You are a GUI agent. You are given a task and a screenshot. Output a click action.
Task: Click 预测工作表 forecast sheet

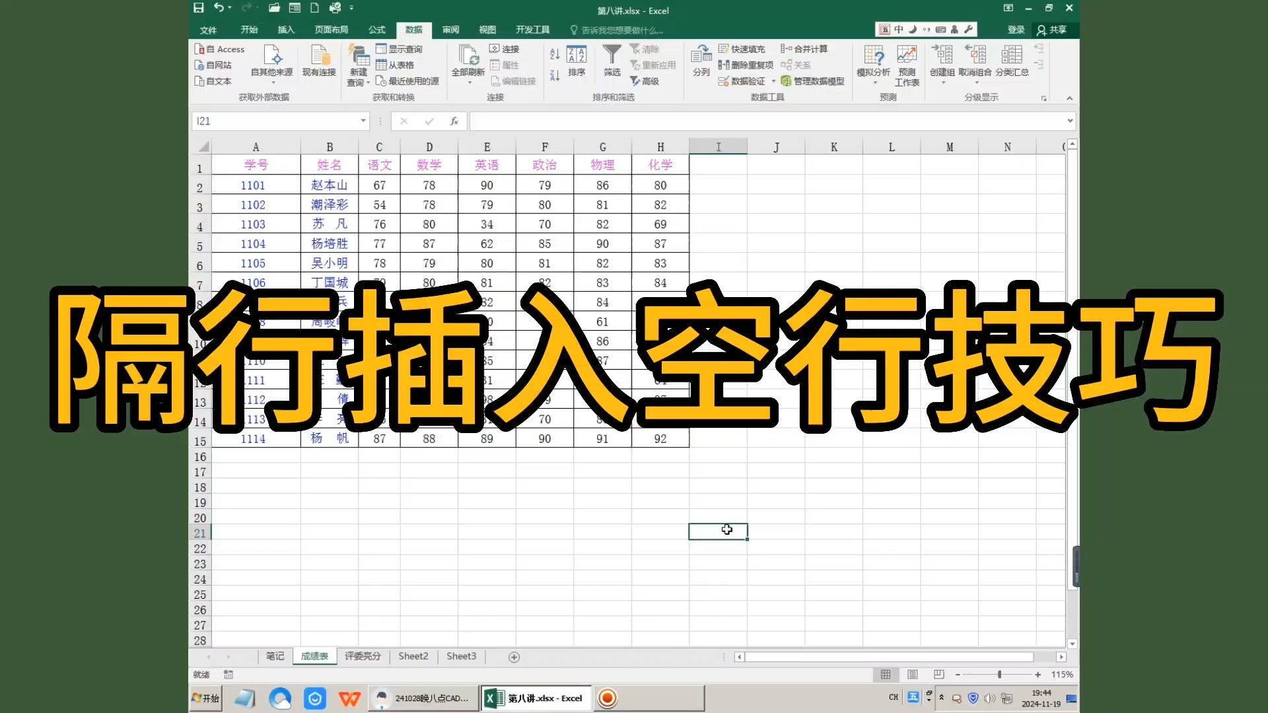[x=907, y=65]
